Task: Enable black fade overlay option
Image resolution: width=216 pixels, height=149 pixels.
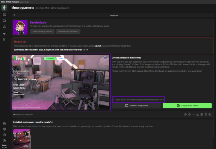Action: coord(114,99)
